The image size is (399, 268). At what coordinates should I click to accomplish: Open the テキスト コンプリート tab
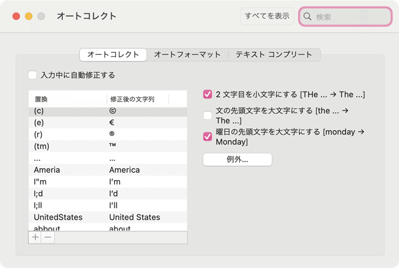274,55
